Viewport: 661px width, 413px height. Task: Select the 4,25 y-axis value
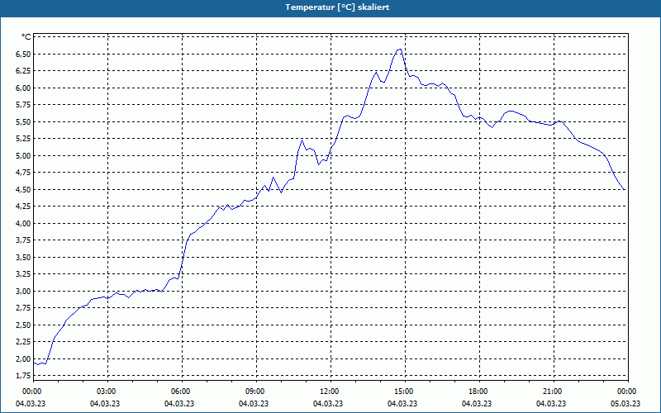(23, 206)
